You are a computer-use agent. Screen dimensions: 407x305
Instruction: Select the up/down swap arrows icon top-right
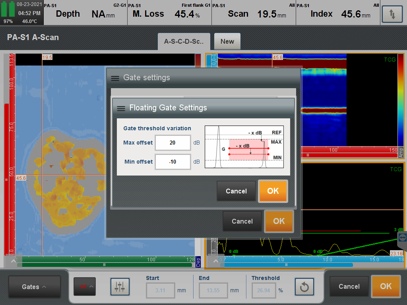pyautogui.click(x=392, y=13)
